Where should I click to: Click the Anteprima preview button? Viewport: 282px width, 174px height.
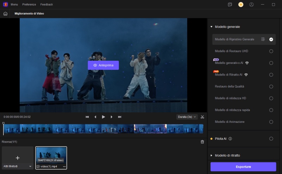103,65
